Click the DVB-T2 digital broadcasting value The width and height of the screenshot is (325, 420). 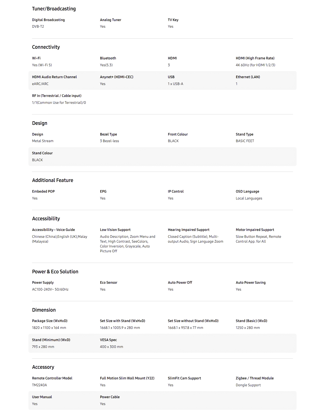tap(38, 27)
